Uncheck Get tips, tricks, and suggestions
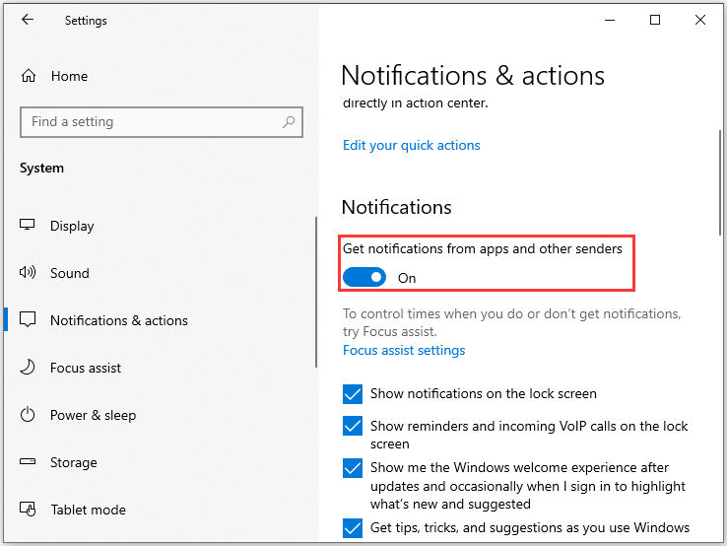The image size is (727, 546). pyautogui.click(x=353, y=528)
